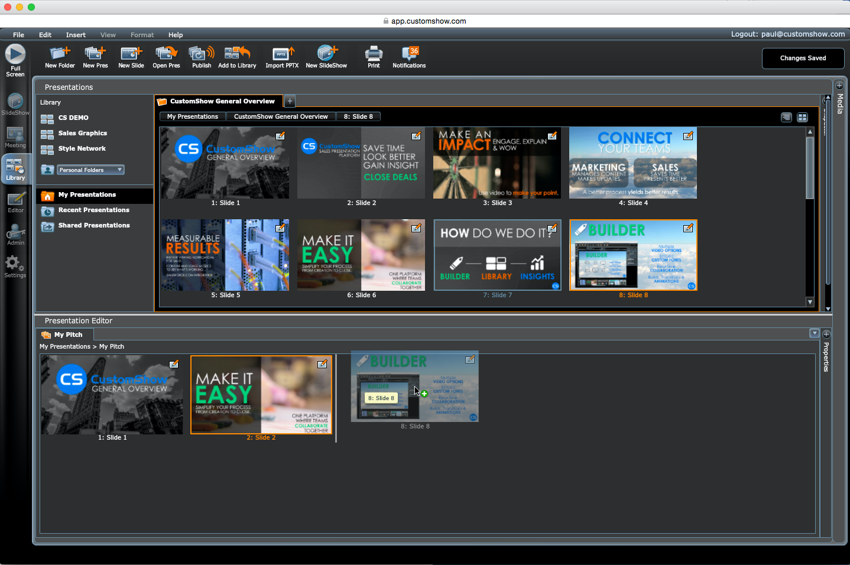850x565 pixels.
Task: Select Slide 1 in Presentation Editor
Action: 112,395
